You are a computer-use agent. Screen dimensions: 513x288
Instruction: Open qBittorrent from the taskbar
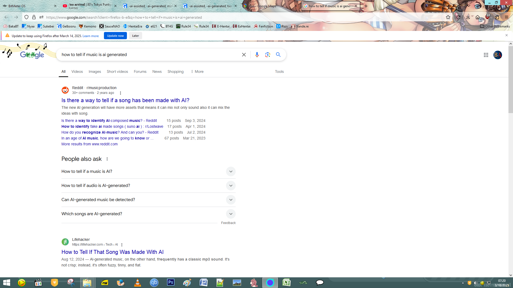pyautogui.click(x=154, y=283)
